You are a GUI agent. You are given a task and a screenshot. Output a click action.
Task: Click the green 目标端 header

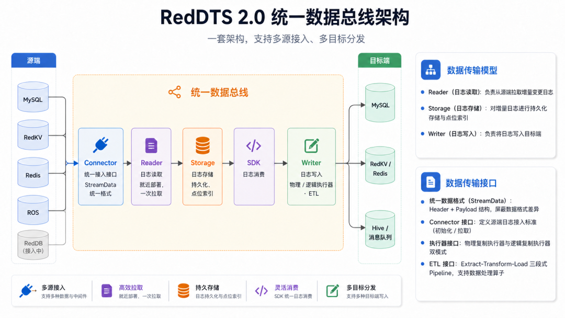379,61
